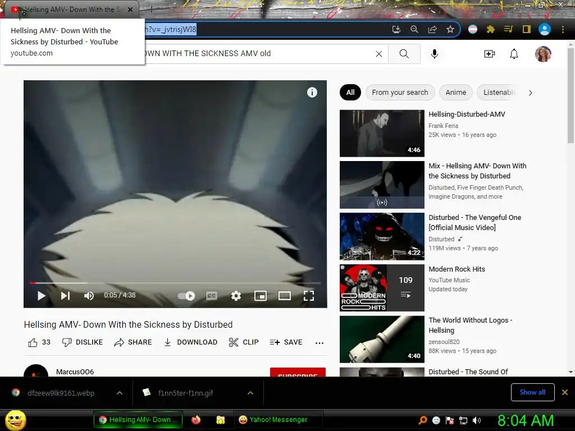Select the Listenable filter chip
Screen dimensions: 575x431
pyautogui.click(x=499, y=93)
